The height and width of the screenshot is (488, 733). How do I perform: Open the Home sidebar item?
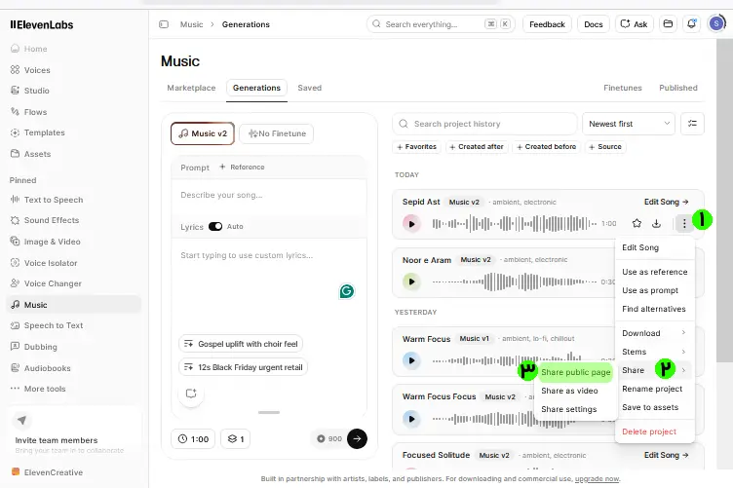pos(28,49)
